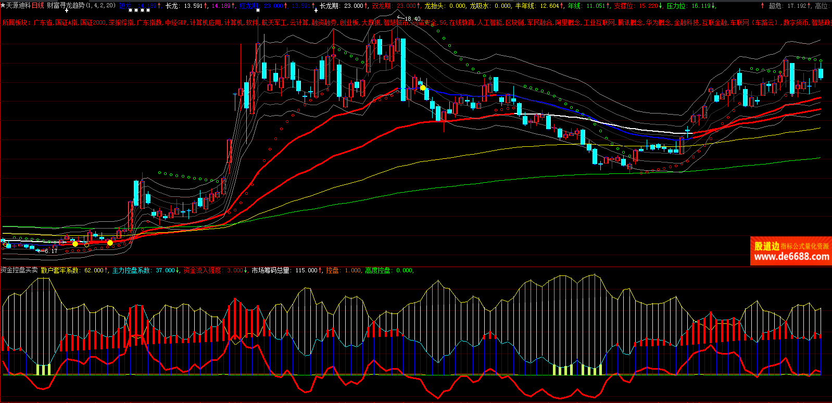Click the 主力控盘系数 value label
Image resolution: width=832 pixels, height=403 pixels.
[145, 270]
